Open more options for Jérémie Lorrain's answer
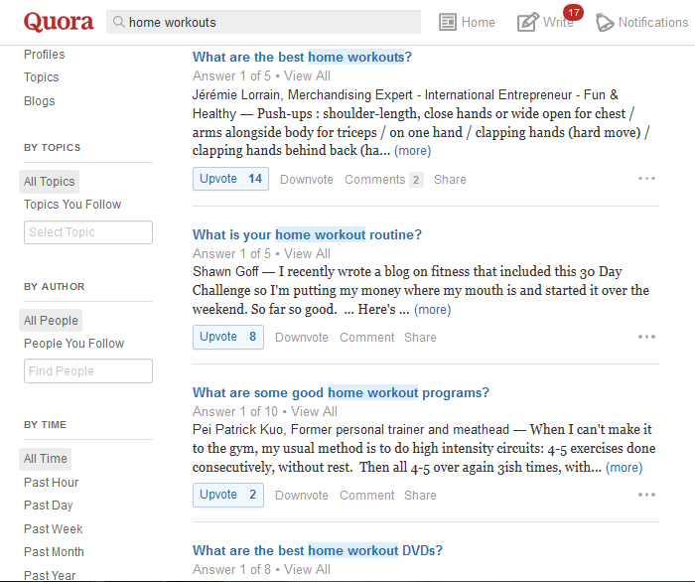 point(646,179)
